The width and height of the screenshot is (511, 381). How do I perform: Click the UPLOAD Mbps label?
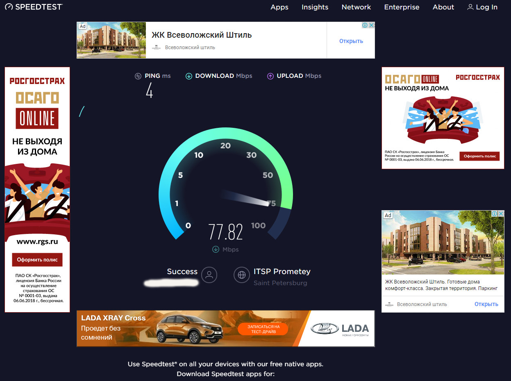tap(299, 76)
